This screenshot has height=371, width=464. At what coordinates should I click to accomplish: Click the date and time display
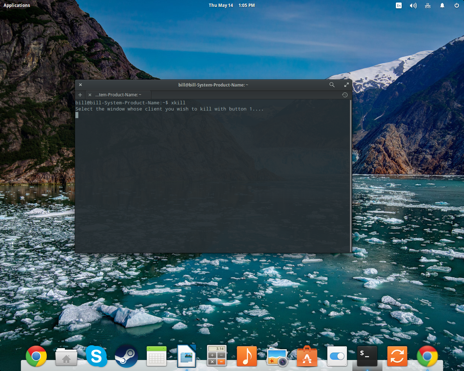click(x=232, y=5)
